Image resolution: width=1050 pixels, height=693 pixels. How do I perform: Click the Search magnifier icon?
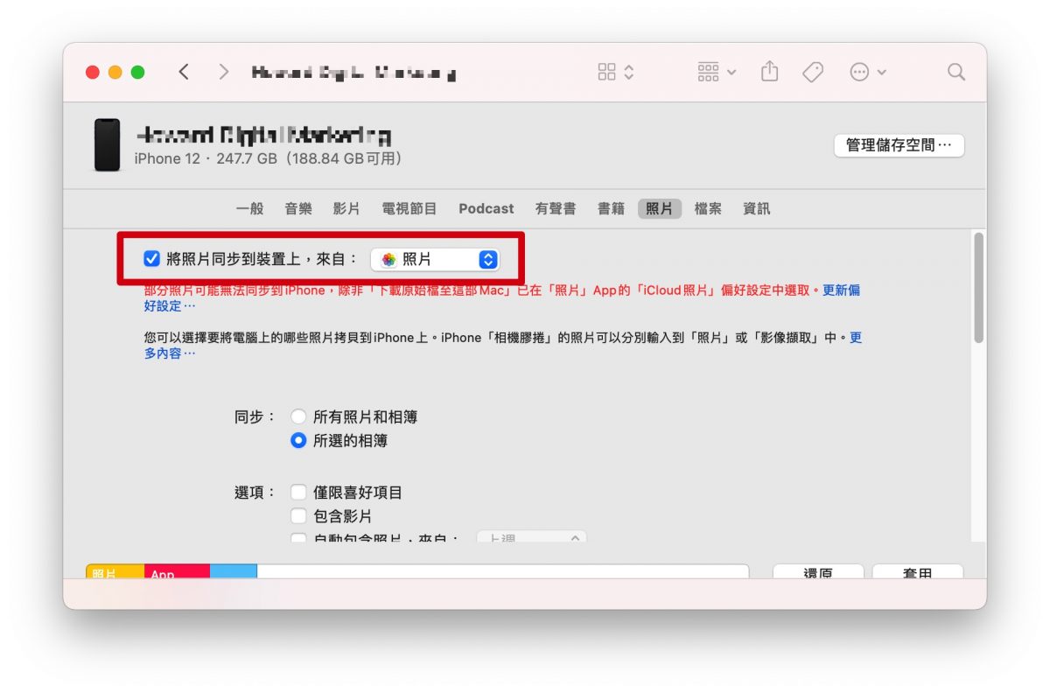[956, 72]
